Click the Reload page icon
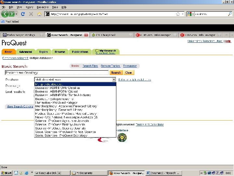Viewport: 234px width, 176px height. (x=23, y=14)
